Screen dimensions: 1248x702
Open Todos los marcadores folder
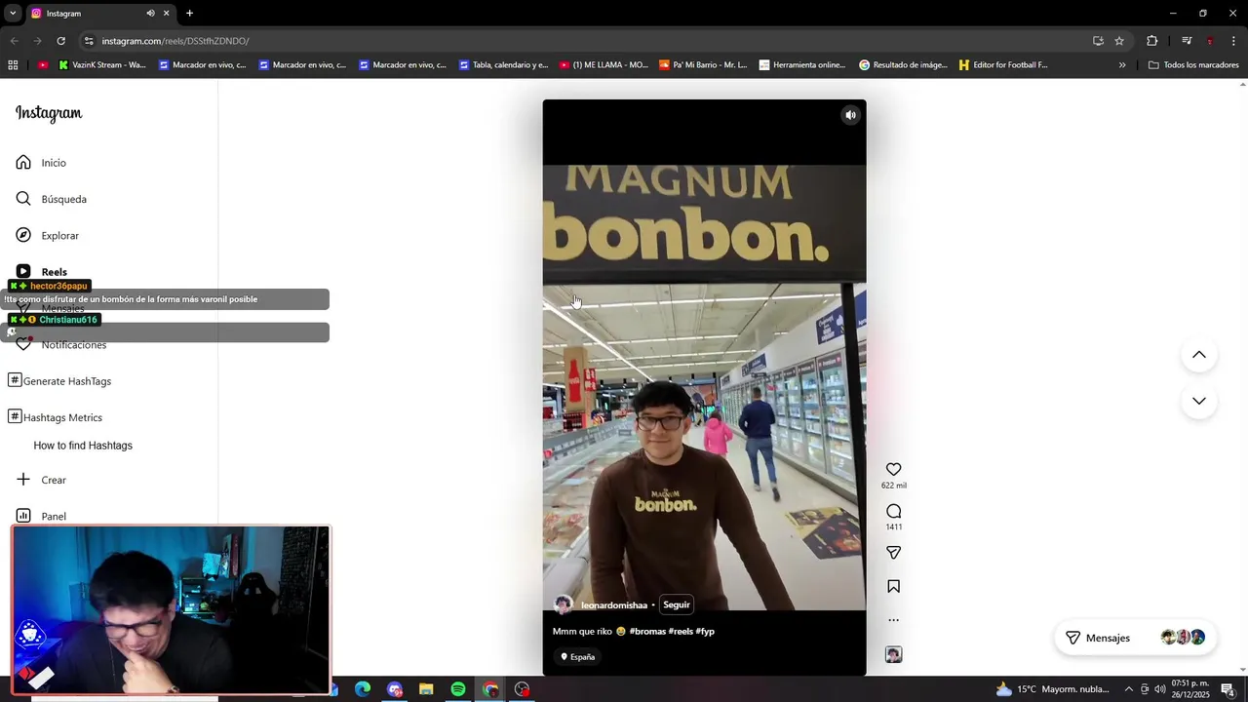coord(1193,65)
